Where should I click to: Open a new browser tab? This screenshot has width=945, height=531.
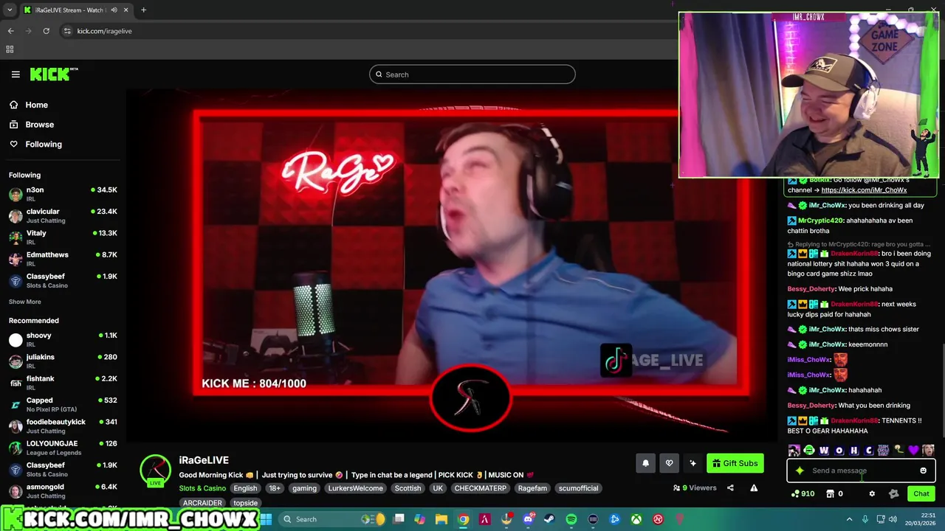(x=143, y=10)
